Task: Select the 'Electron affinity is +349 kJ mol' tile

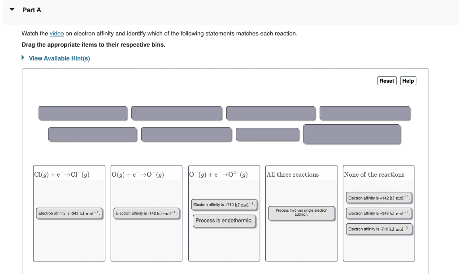Action: pyautogui.click(x=379, y=213)
